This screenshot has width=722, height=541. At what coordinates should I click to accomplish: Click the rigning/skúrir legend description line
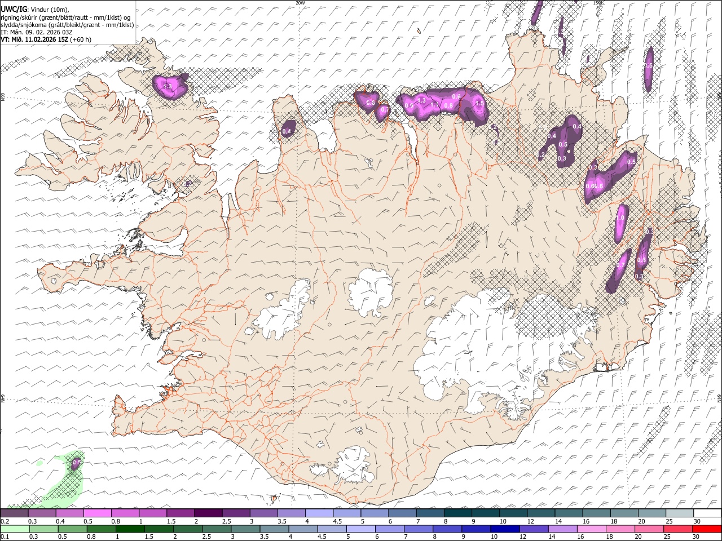click(65, 17)
